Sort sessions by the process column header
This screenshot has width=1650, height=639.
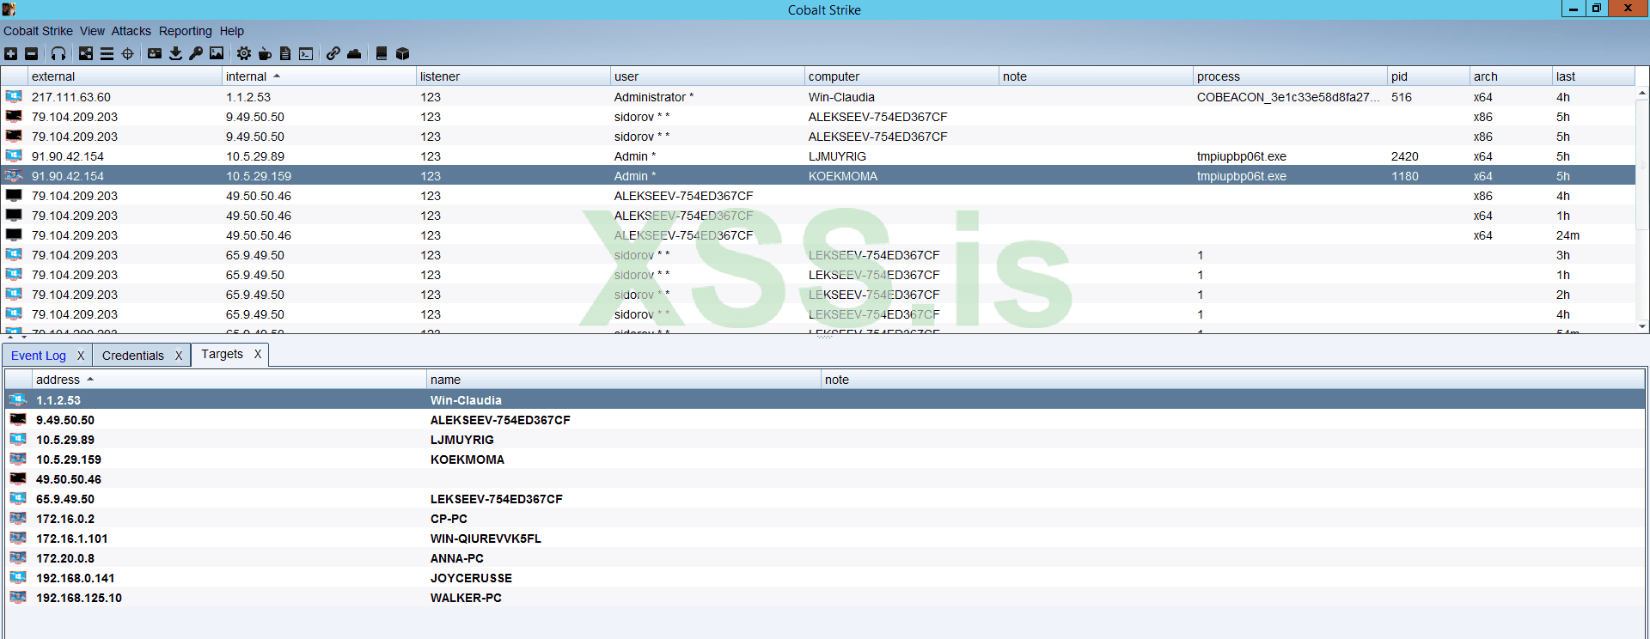point(1290,76)
